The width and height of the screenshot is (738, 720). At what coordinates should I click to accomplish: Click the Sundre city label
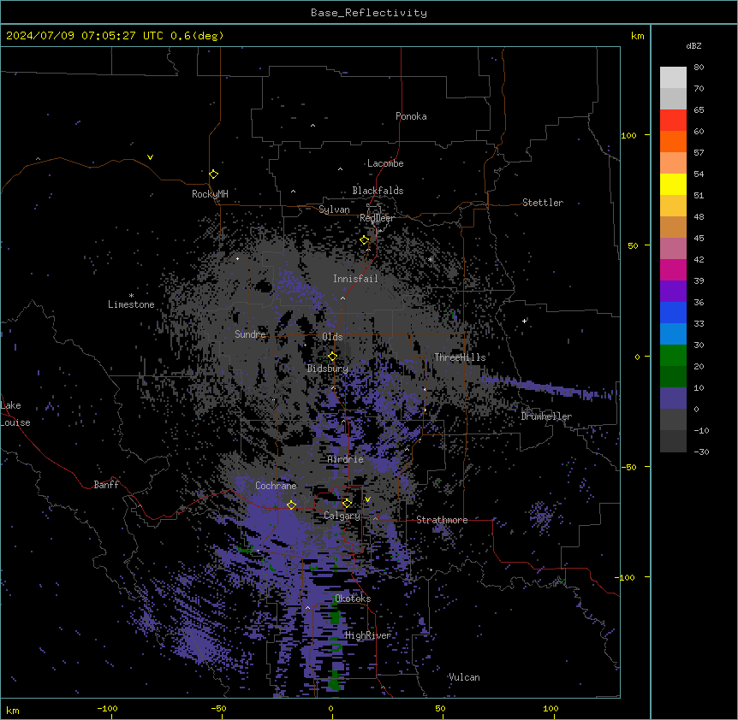click(x=250, y=334)
